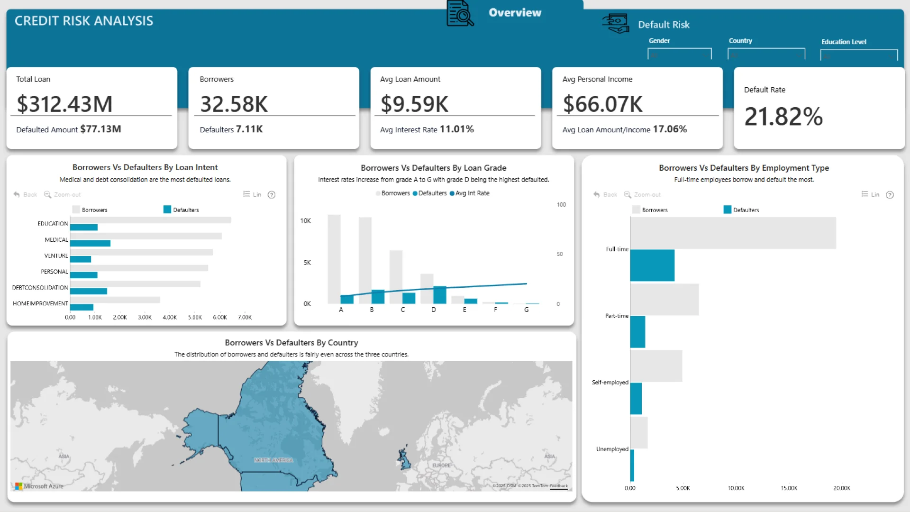Image resolution: width=910 pixels, height=512 pixels.
Task: Open the Country filter dropdown
Action: (x=766, y=55)
